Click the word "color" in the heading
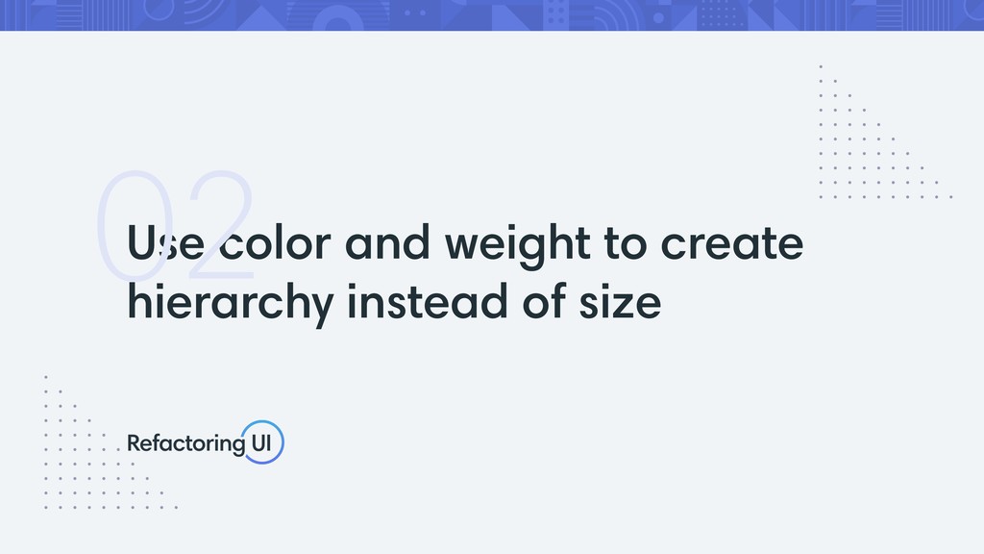 pyautogui.click(x=275, y=243)
